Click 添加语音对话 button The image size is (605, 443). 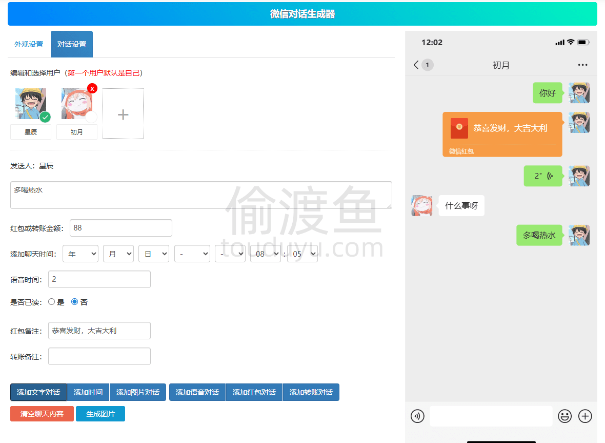pyautogui.click(x=197, y=392)
